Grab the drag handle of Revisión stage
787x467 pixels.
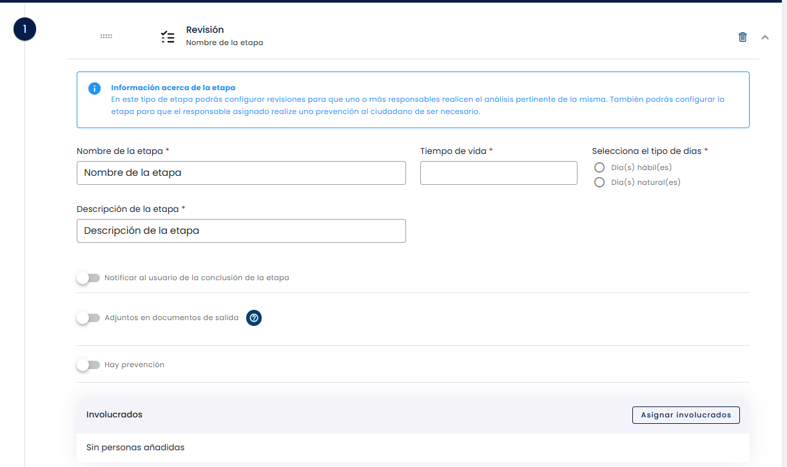pos(106,36)
